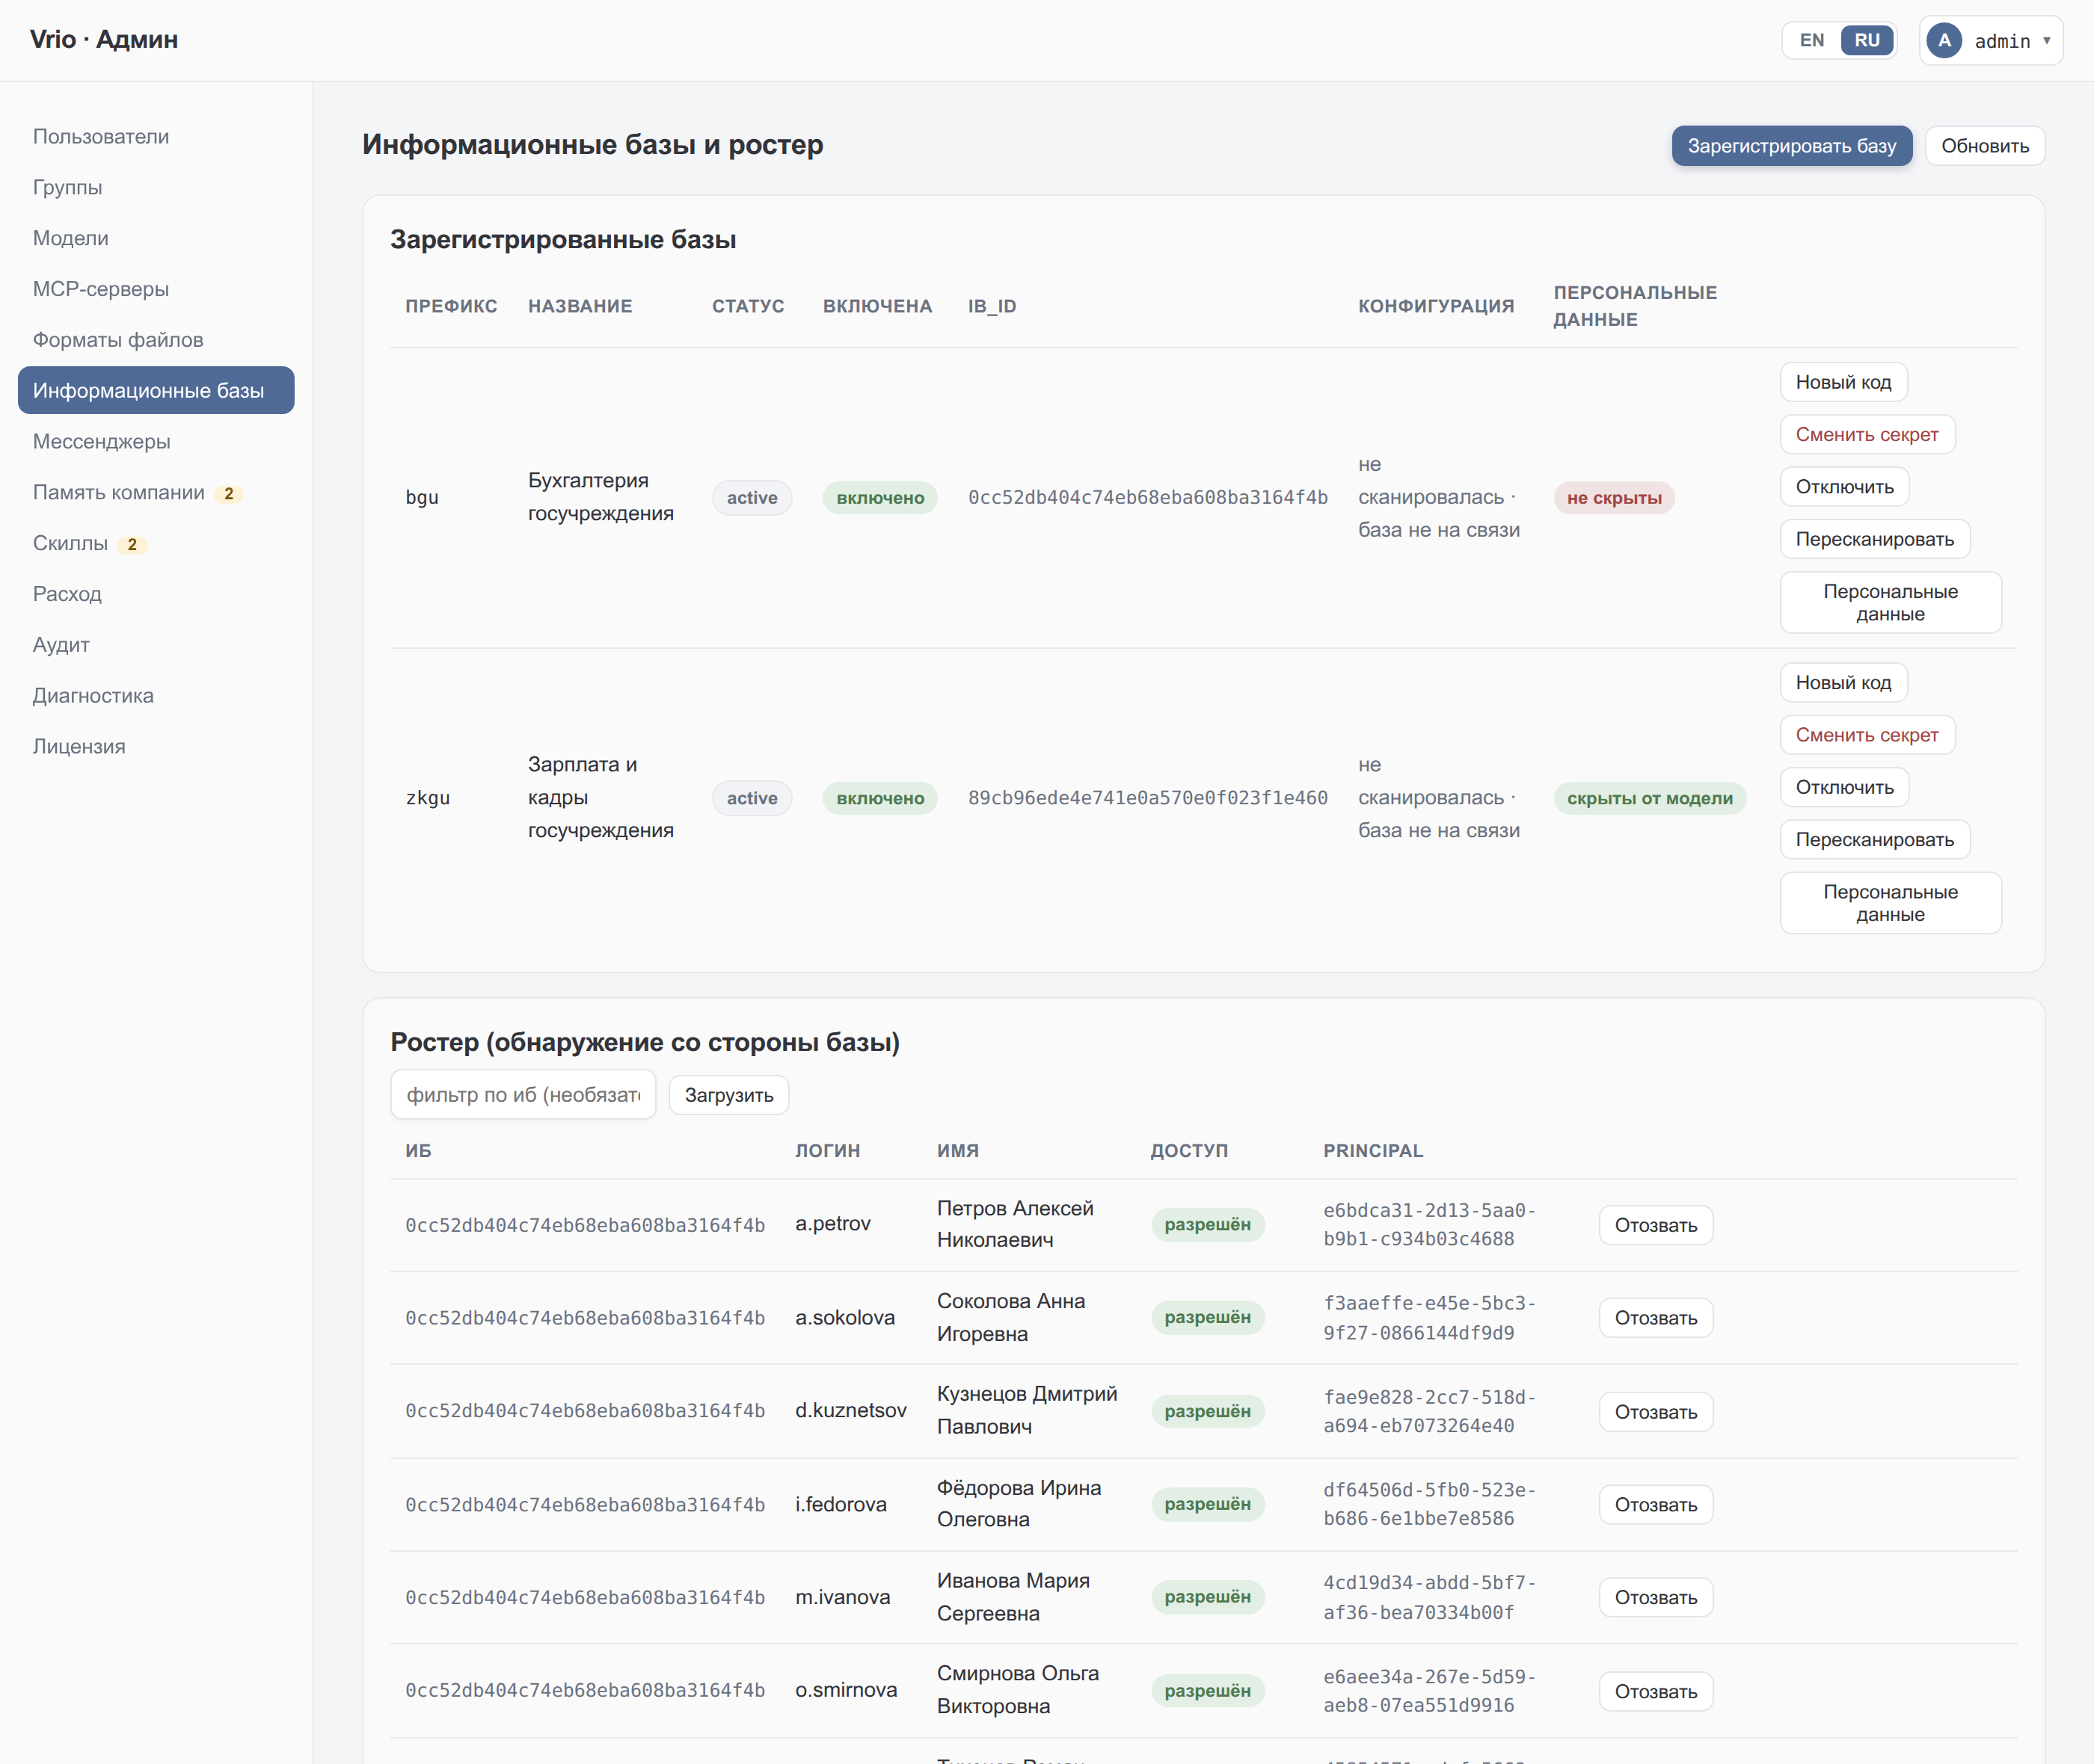
Task: Click the Загрузить button
Action: [728, 1095]
